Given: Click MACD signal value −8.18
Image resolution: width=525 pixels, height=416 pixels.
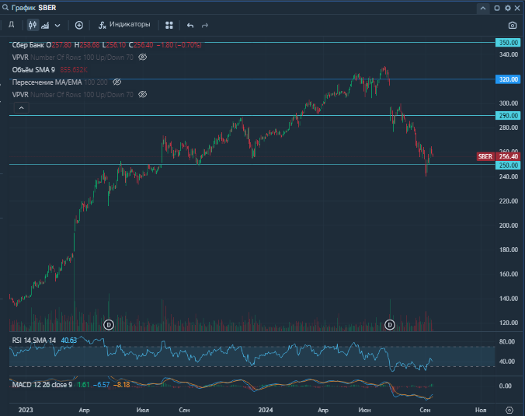Looking at the screenshot, I should [121, 384].
